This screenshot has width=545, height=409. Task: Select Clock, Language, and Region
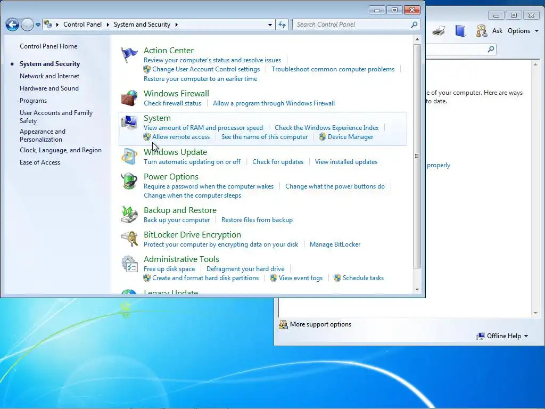click(x=61, y=150)
